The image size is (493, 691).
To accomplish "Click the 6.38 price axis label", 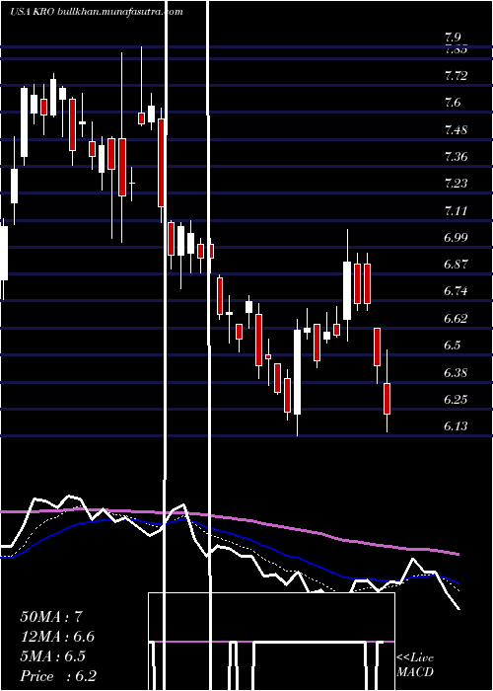I will tap(456, 372).
